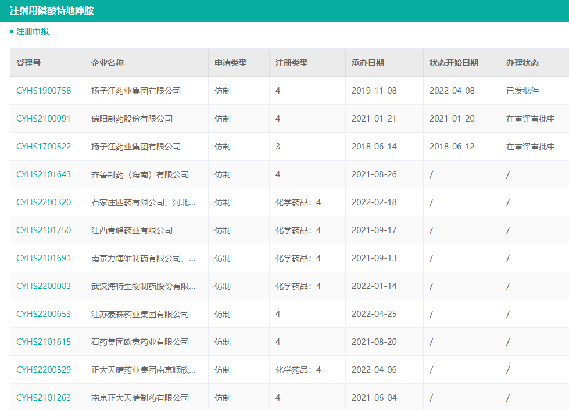Open acceptance number CYHS2200083
569x410 pixels.
pos(44,286)
